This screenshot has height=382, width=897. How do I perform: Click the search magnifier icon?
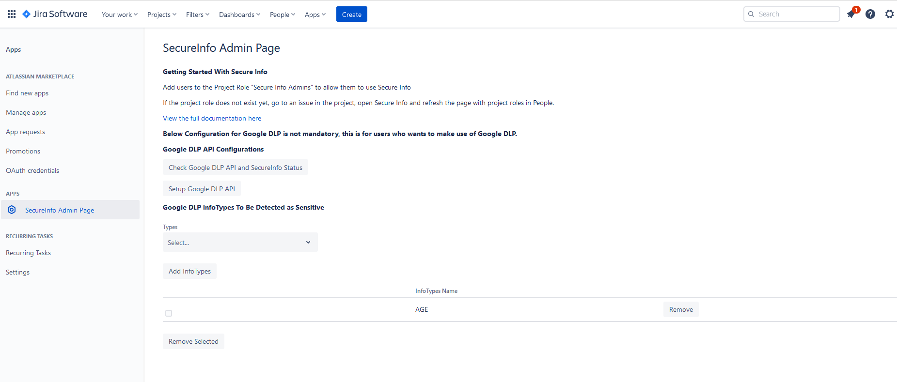[751, 14]
